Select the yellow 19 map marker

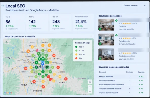[60, 77]
